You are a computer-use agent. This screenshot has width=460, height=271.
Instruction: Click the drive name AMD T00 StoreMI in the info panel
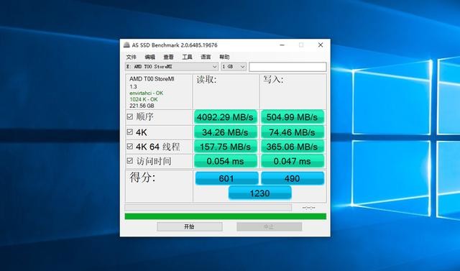point(152,79)
